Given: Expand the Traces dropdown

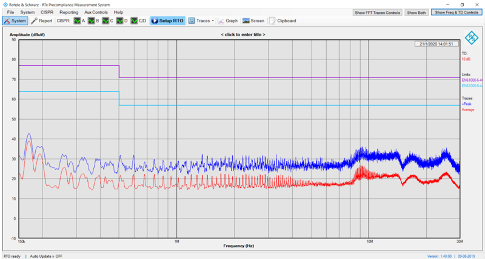Looking at the screenshot, I should [x=202, y=21].
